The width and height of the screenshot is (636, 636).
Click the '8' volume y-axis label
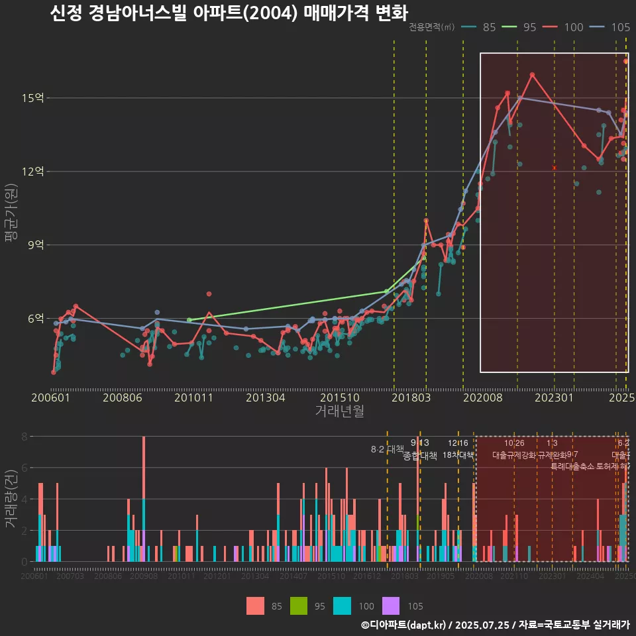point(25,437)
